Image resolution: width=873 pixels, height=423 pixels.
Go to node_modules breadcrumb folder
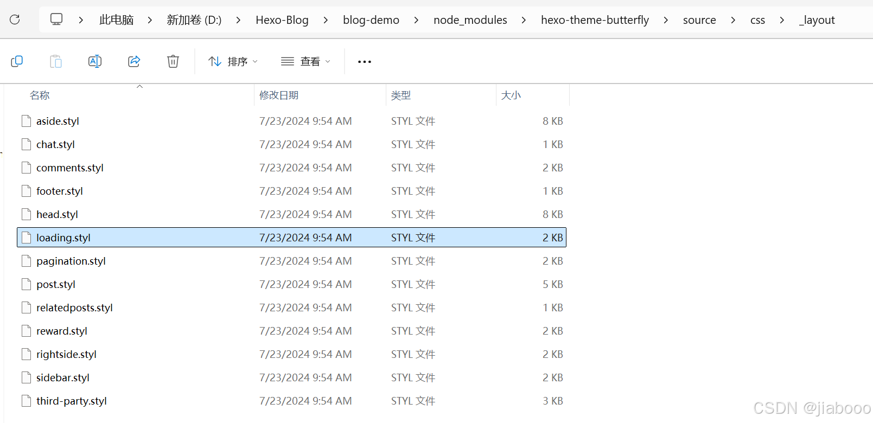pos(470,20)
